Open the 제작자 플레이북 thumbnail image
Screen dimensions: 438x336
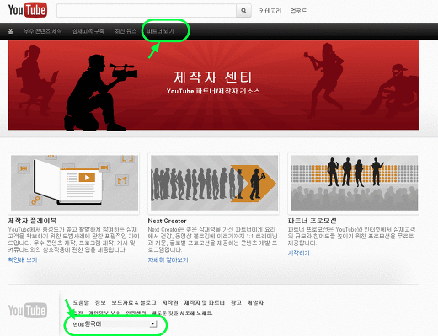click(x=74, y=183)
